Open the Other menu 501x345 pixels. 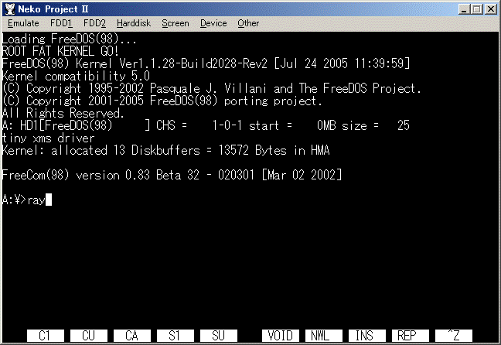pyautogui.click(x=248, y=23)
